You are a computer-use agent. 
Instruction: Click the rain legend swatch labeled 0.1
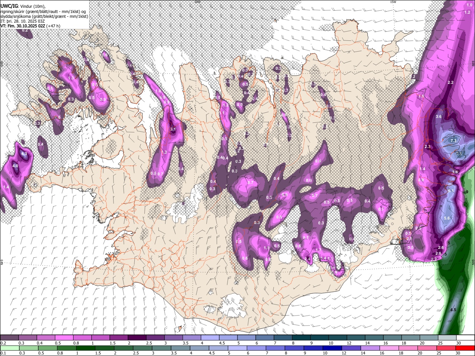9,348
